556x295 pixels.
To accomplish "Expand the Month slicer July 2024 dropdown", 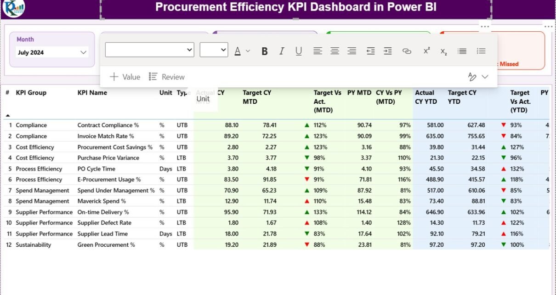I will [x=83, y=52].
